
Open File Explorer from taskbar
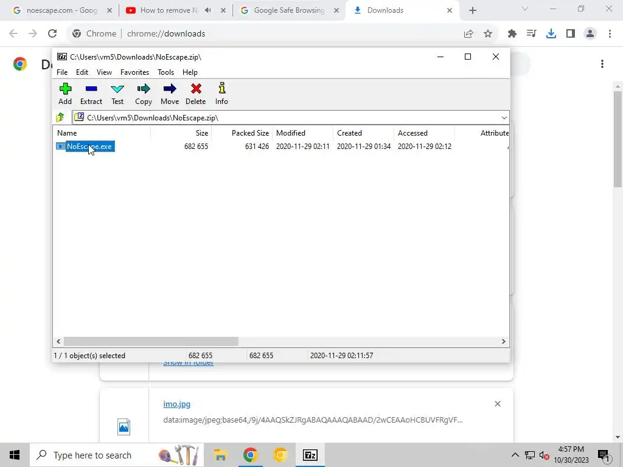coord(220,455)
